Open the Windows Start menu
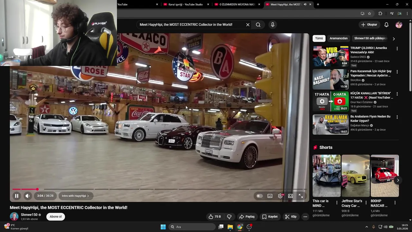This screenshot has width=412, height=232. 163,227
